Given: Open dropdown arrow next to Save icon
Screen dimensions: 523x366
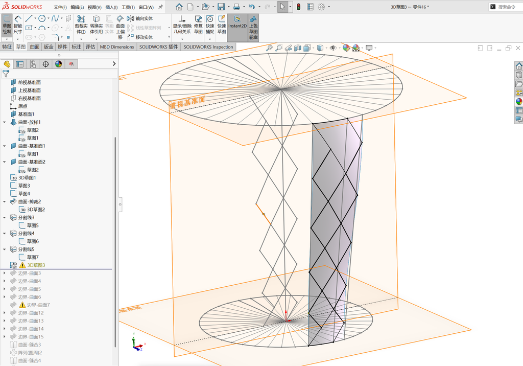Looking at the screenshot, I should pos(228,7).
